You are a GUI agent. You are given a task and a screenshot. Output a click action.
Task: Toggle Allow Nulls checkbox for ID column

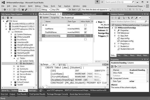click(x=85, y=25)
